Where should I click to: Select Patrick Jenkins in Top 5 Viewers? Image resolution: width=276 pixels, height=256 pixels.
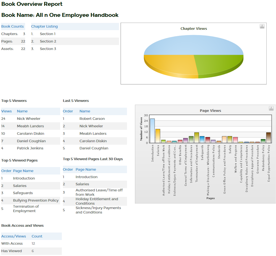[x=30, y=148]
